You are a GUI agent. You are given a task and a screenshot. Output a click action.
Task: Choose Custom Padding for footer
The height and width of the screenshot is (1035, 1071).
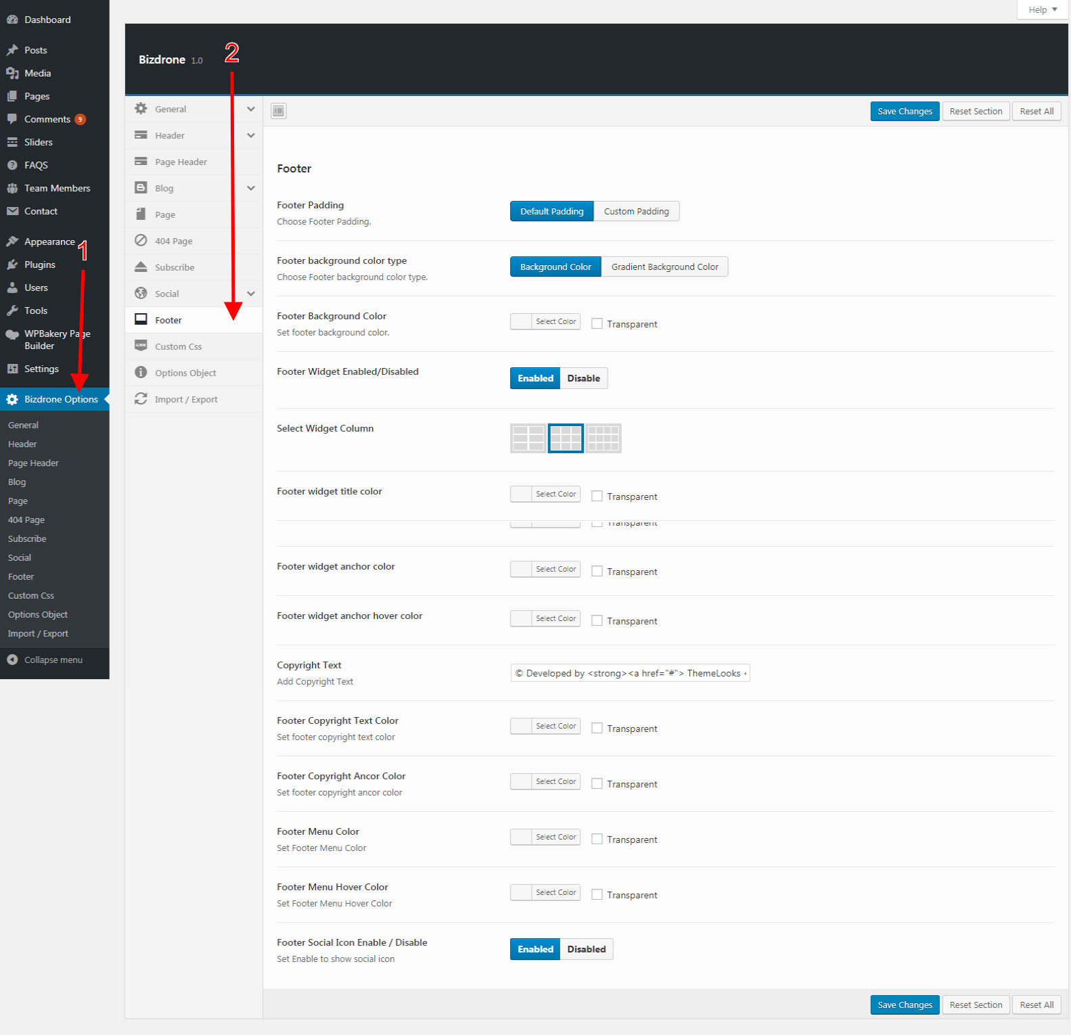point(637,211)
